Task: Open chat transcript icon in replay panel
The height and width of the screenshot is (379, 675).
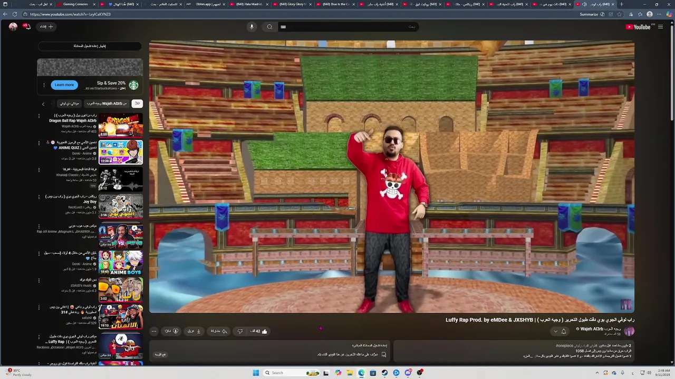Action: click(x=383, y=355)
